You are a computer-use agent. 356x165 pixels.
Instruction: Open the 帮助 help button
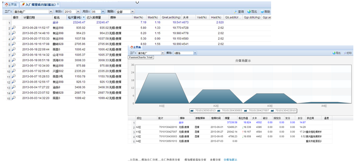265,12
